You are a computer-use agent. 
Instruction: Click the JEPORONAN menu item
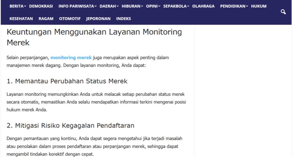pos(98,18)
